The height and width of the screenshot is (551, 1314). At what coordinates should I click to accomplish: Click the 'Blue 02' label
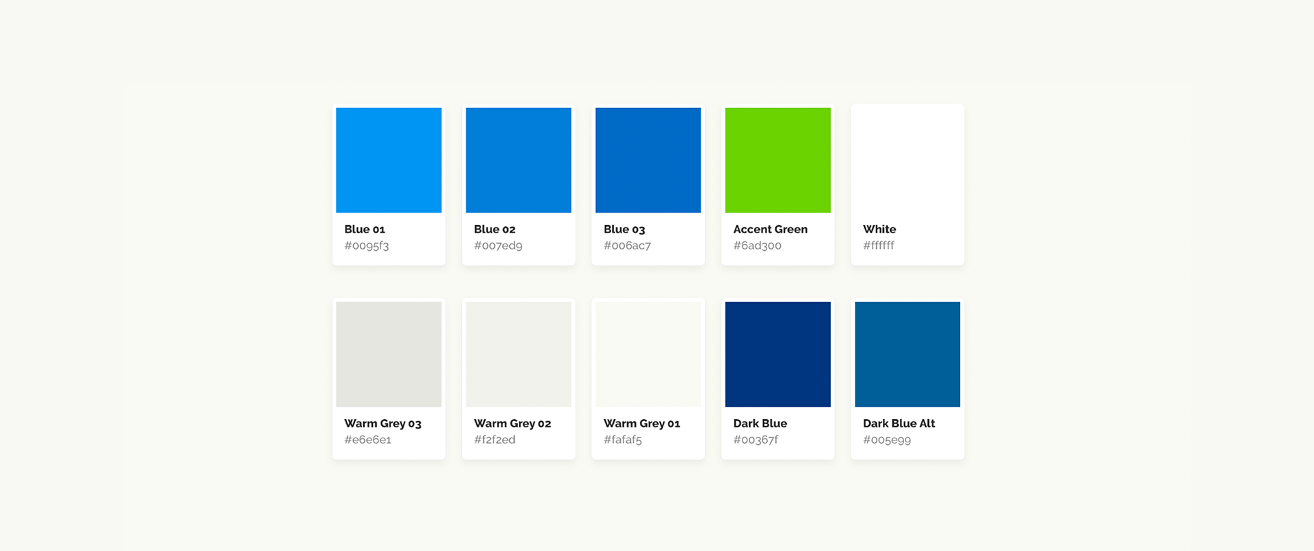(495, 229)
